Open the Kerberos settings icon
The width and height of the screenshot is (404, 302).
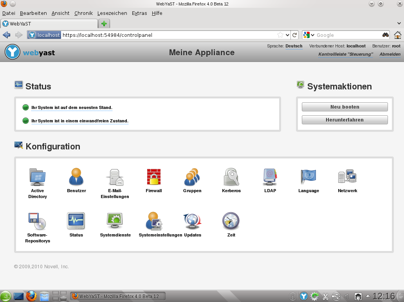(x=231, y=177)
